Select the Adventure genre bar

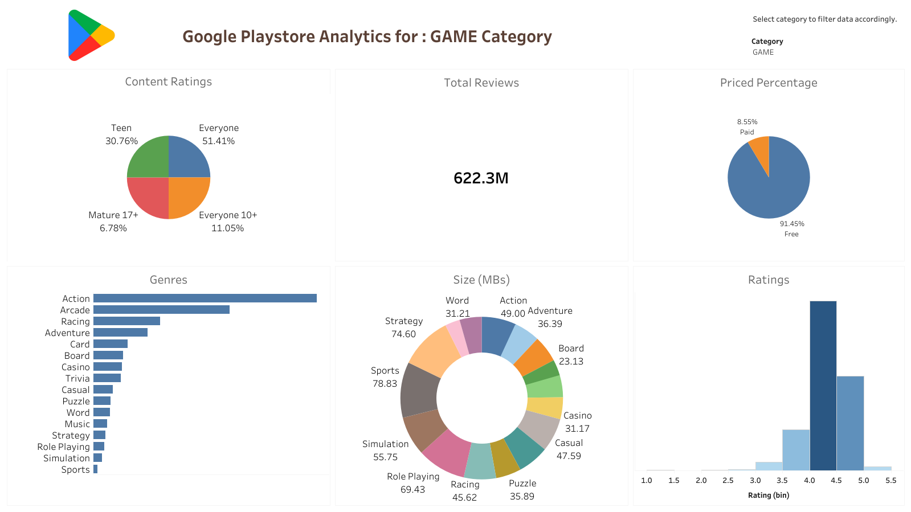[120, 333]
